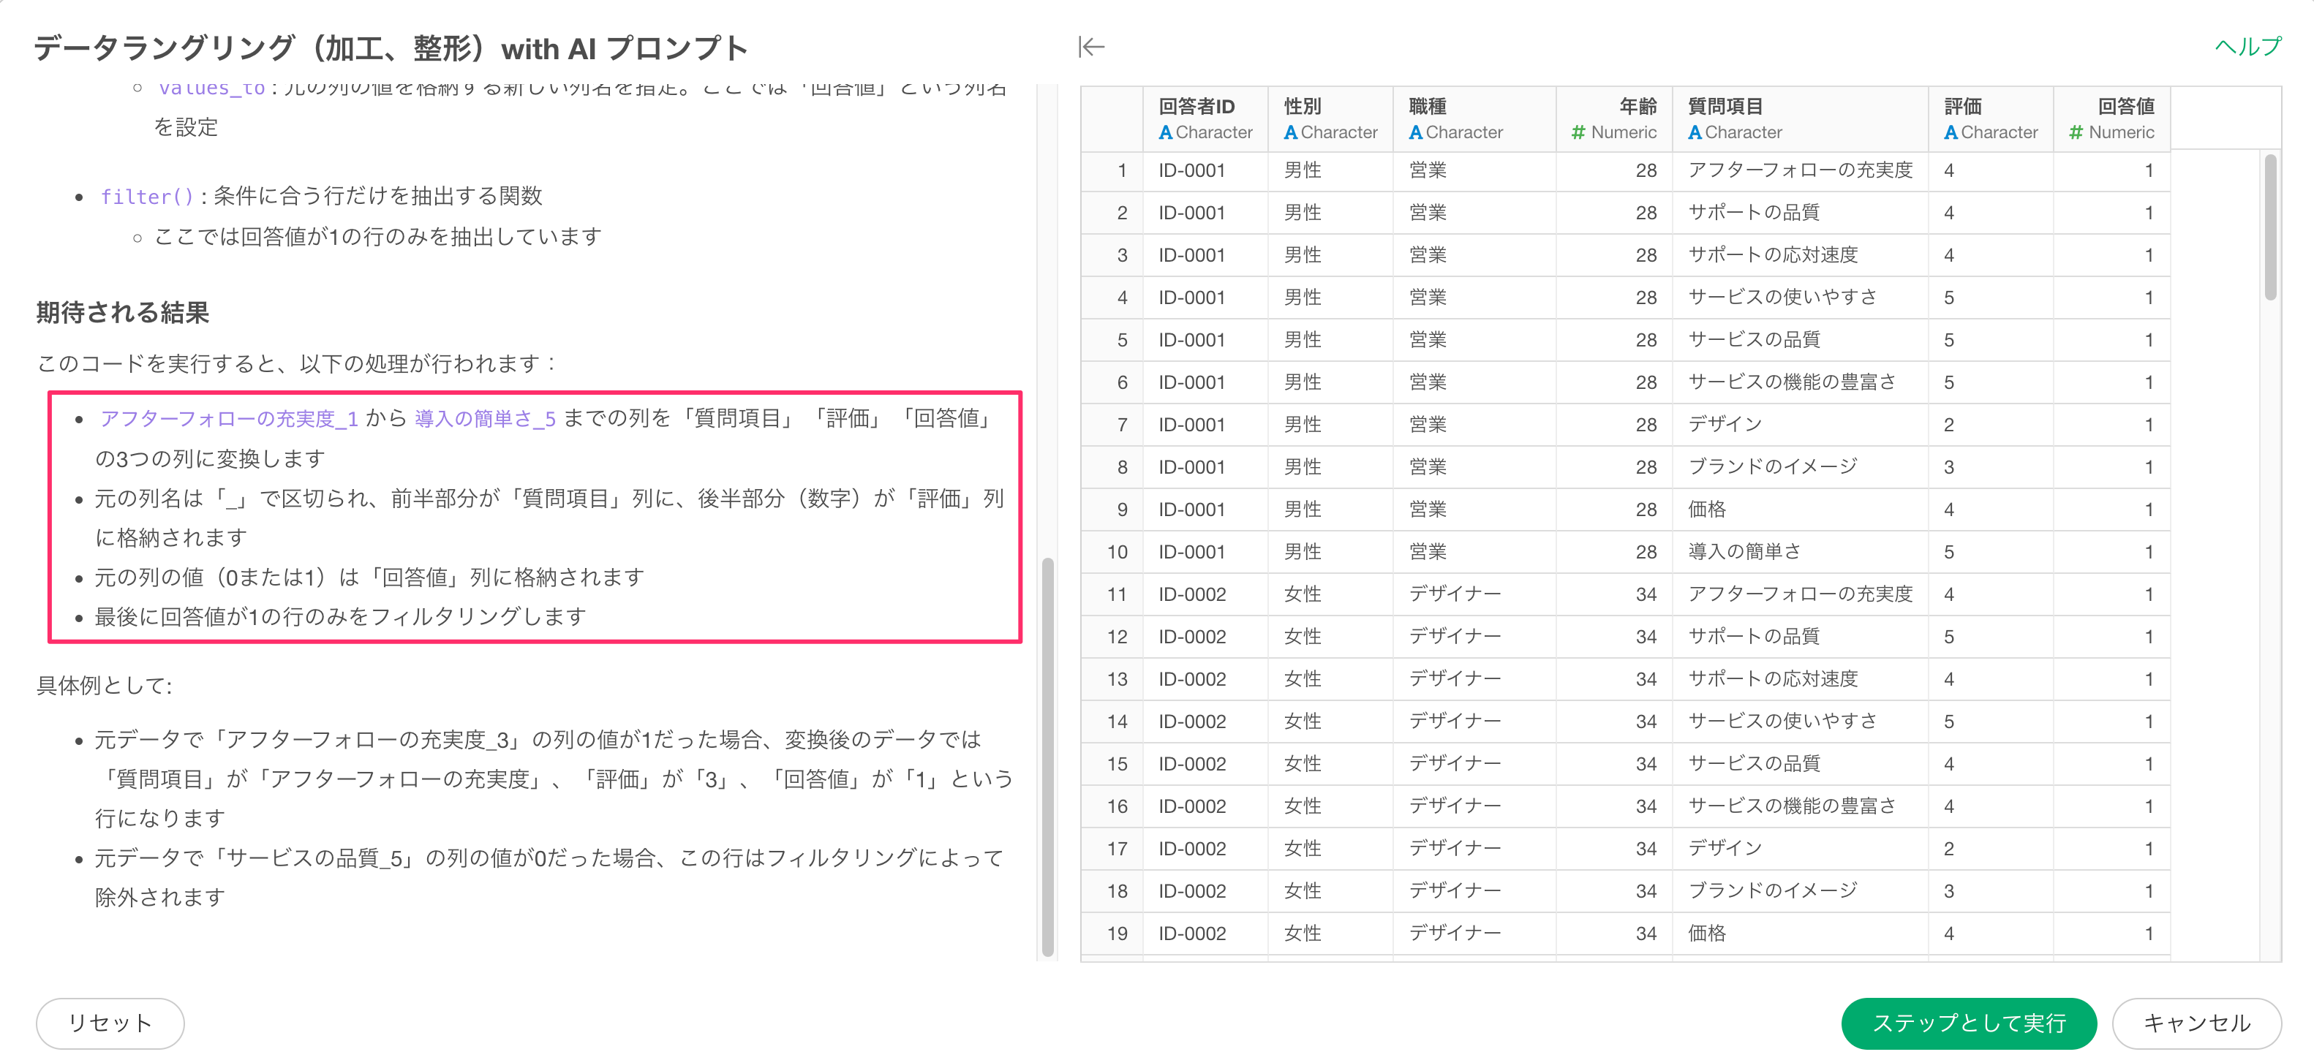Click the リセット button
2314x1060 pixels.
tap(110, 1022)
